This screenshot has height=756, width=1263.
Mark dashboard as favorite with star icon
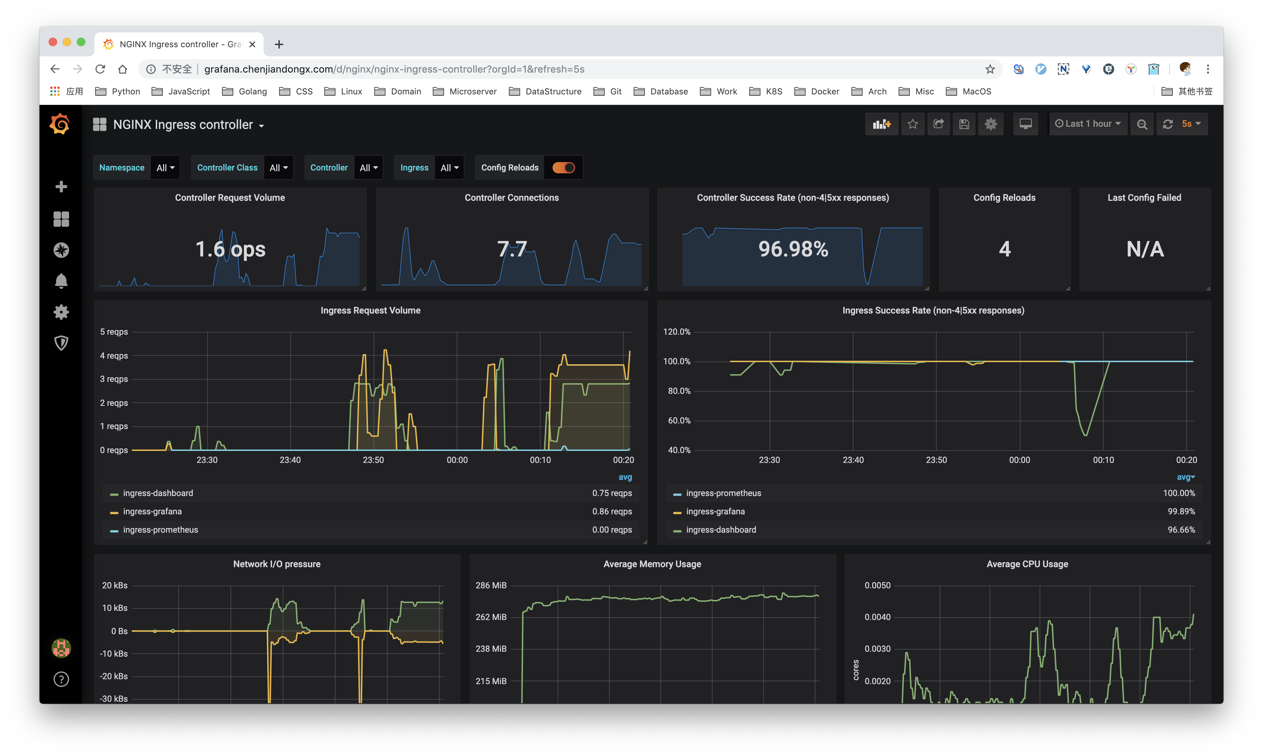click(912, 124)
